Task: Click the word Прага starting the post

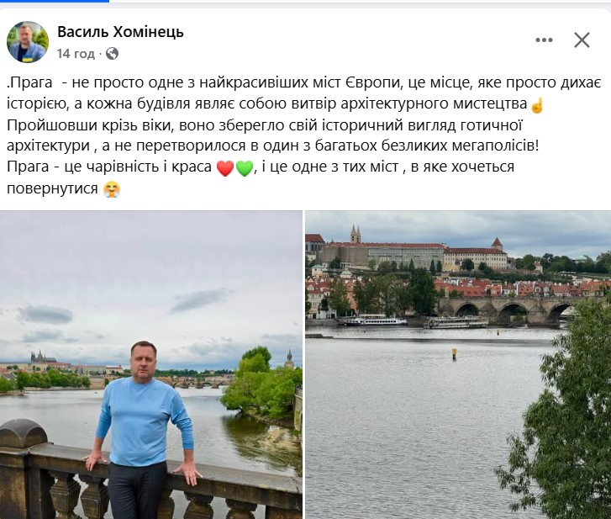Action: 31,82
